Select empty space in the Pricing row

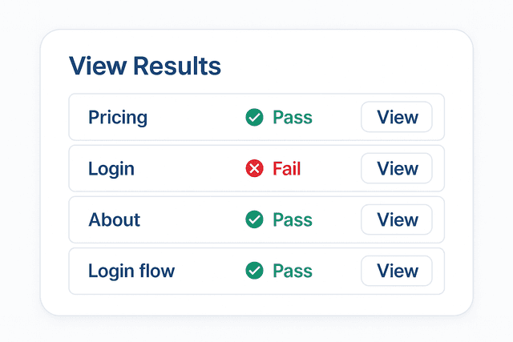coord(196,118)
